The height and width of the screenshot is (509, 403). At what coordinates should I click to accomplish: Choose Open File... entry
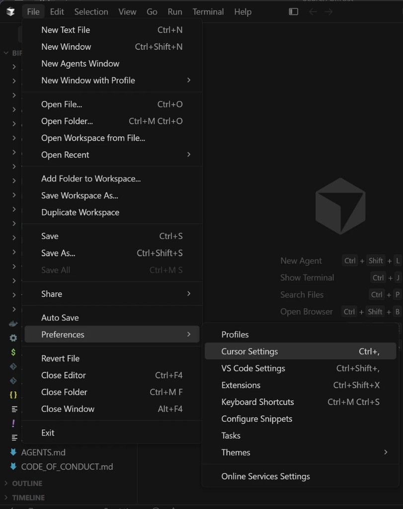coord(112,104)
